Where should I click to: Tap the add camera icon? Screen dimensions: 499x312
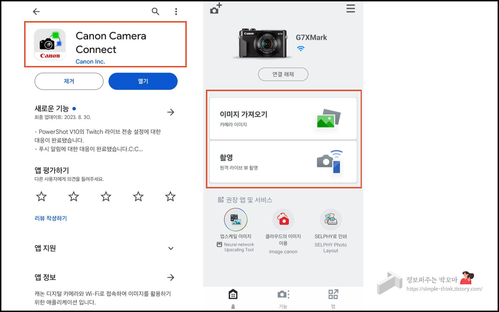(216, 8)
